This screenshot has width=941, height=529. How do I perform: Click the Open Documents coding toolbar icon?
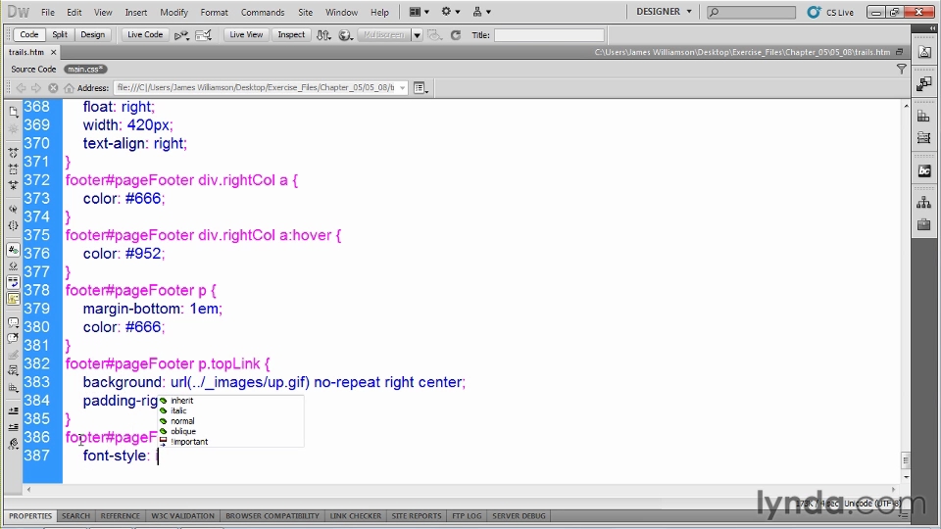(x=13, y=112)
